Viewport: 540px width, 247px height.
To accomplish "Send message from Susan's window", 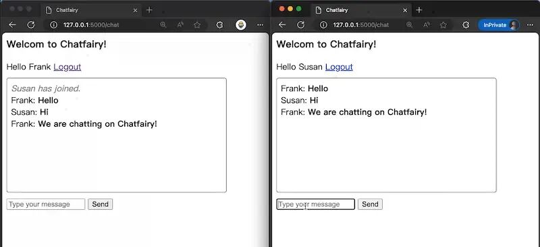I will pos(370,204).
